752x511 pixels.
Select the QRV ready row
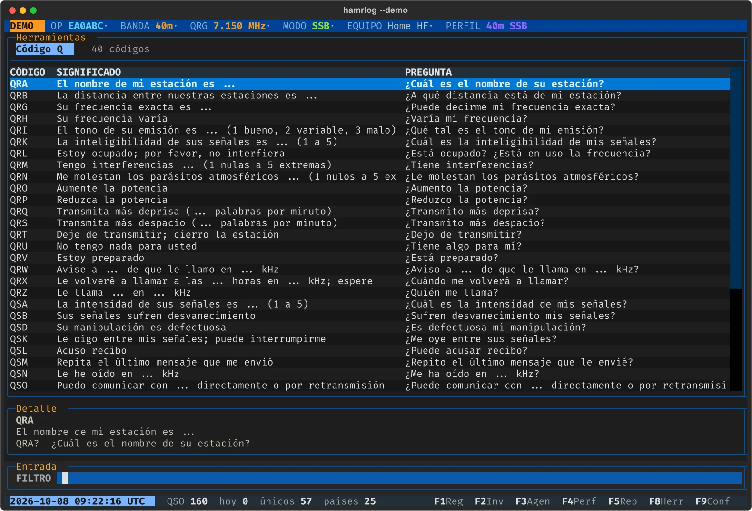(370, 258)
